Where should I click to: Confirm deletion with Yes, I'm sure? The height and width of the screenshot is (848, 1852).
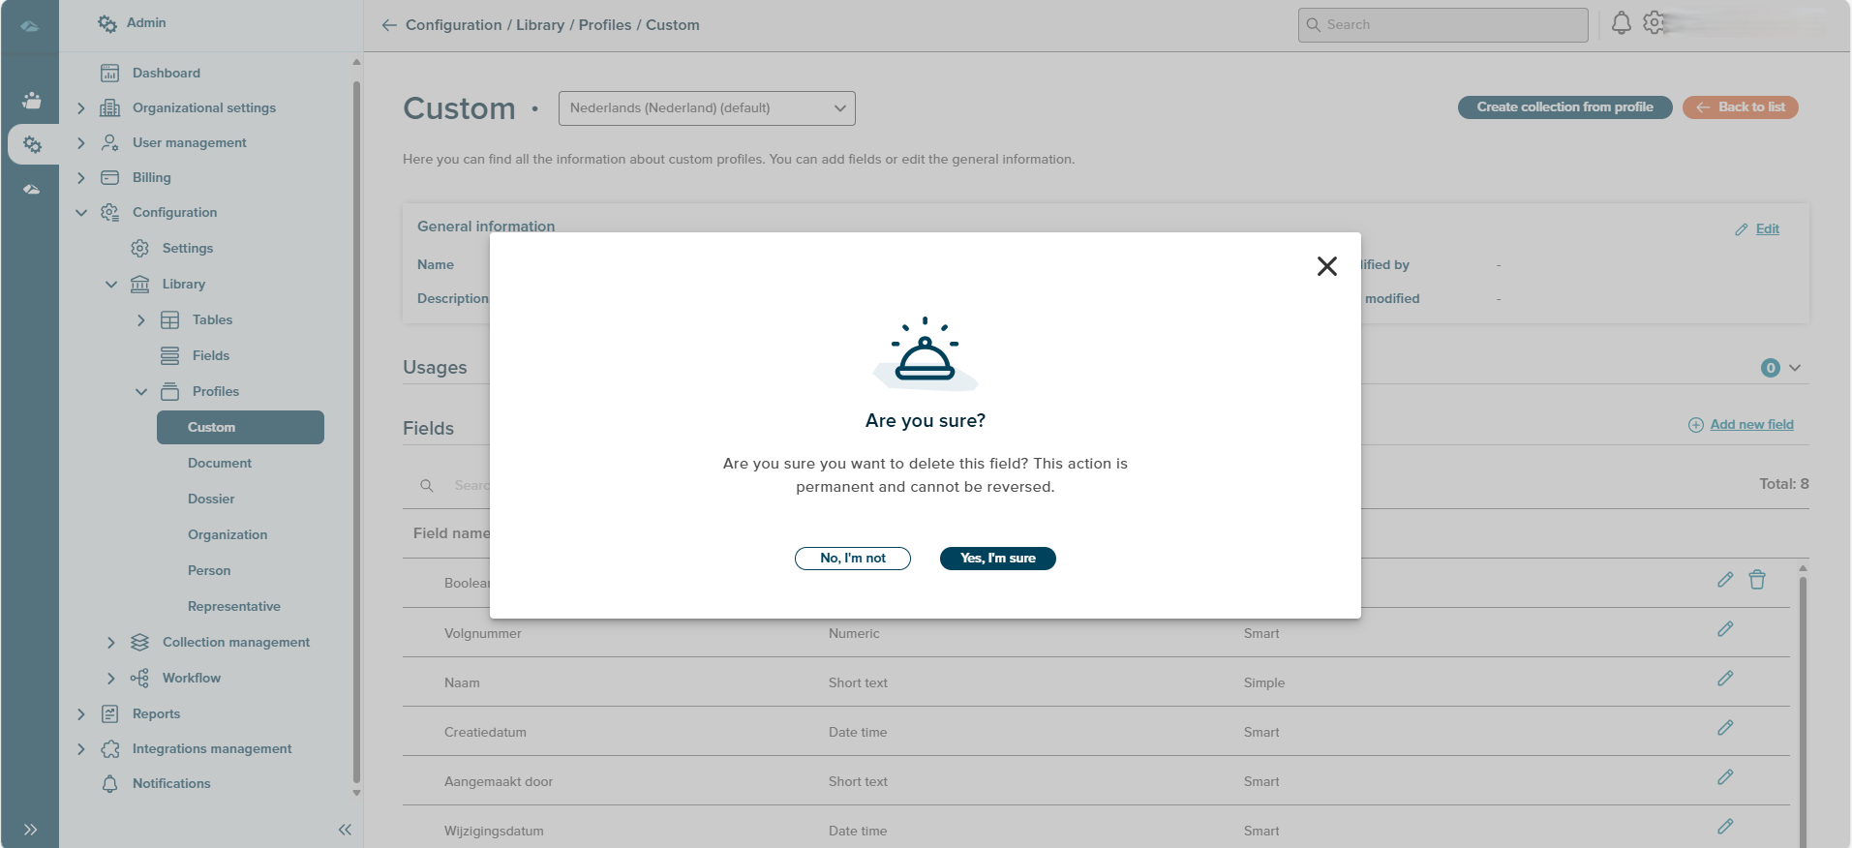pos(997,559)
